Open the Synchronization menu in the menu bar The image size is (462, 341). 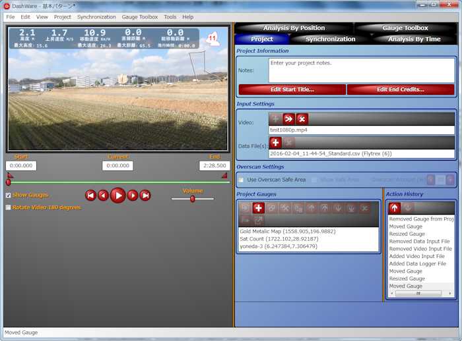point(96,16)
